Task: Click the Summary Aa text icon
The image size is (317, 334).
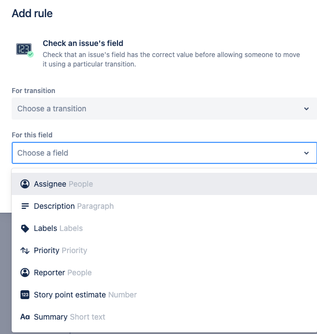Action: tap(25, 317)
